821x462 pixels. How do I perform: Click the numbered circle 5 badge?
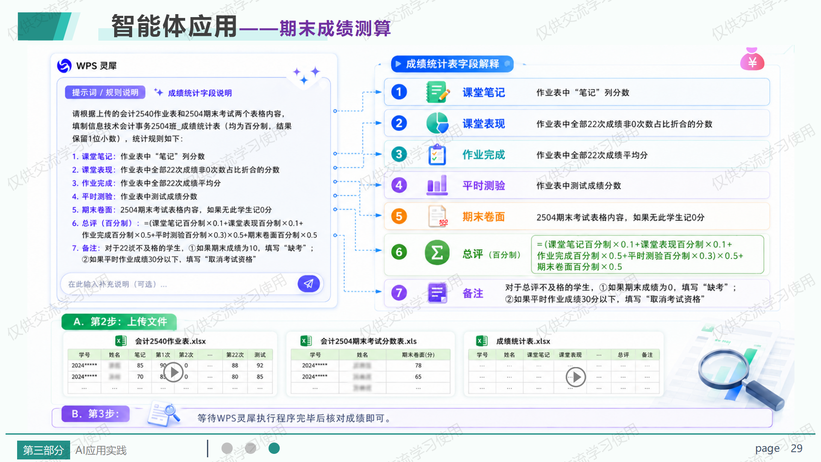[x=399, y=216]
